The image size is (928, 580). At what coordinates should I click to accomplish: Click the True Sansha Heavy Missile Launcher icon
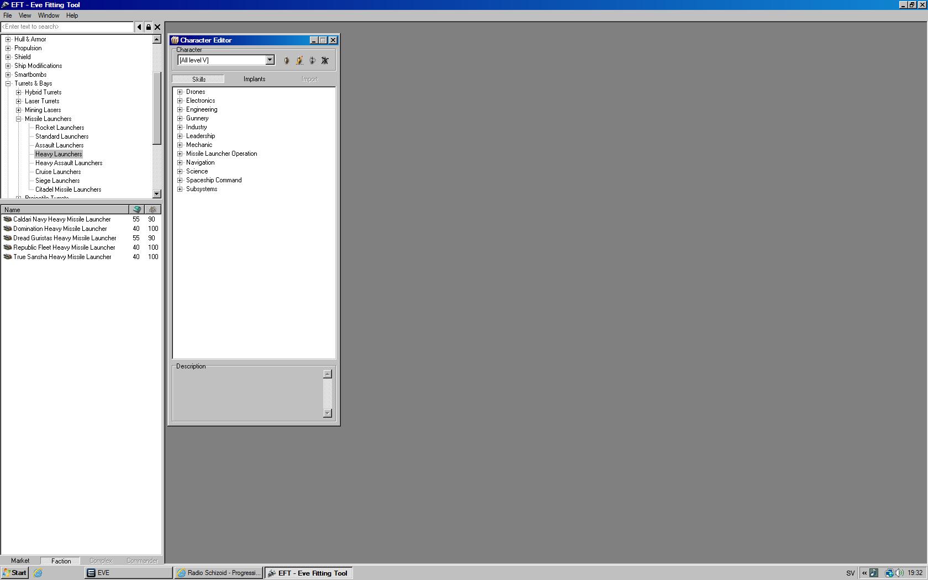tap(8, 257)
